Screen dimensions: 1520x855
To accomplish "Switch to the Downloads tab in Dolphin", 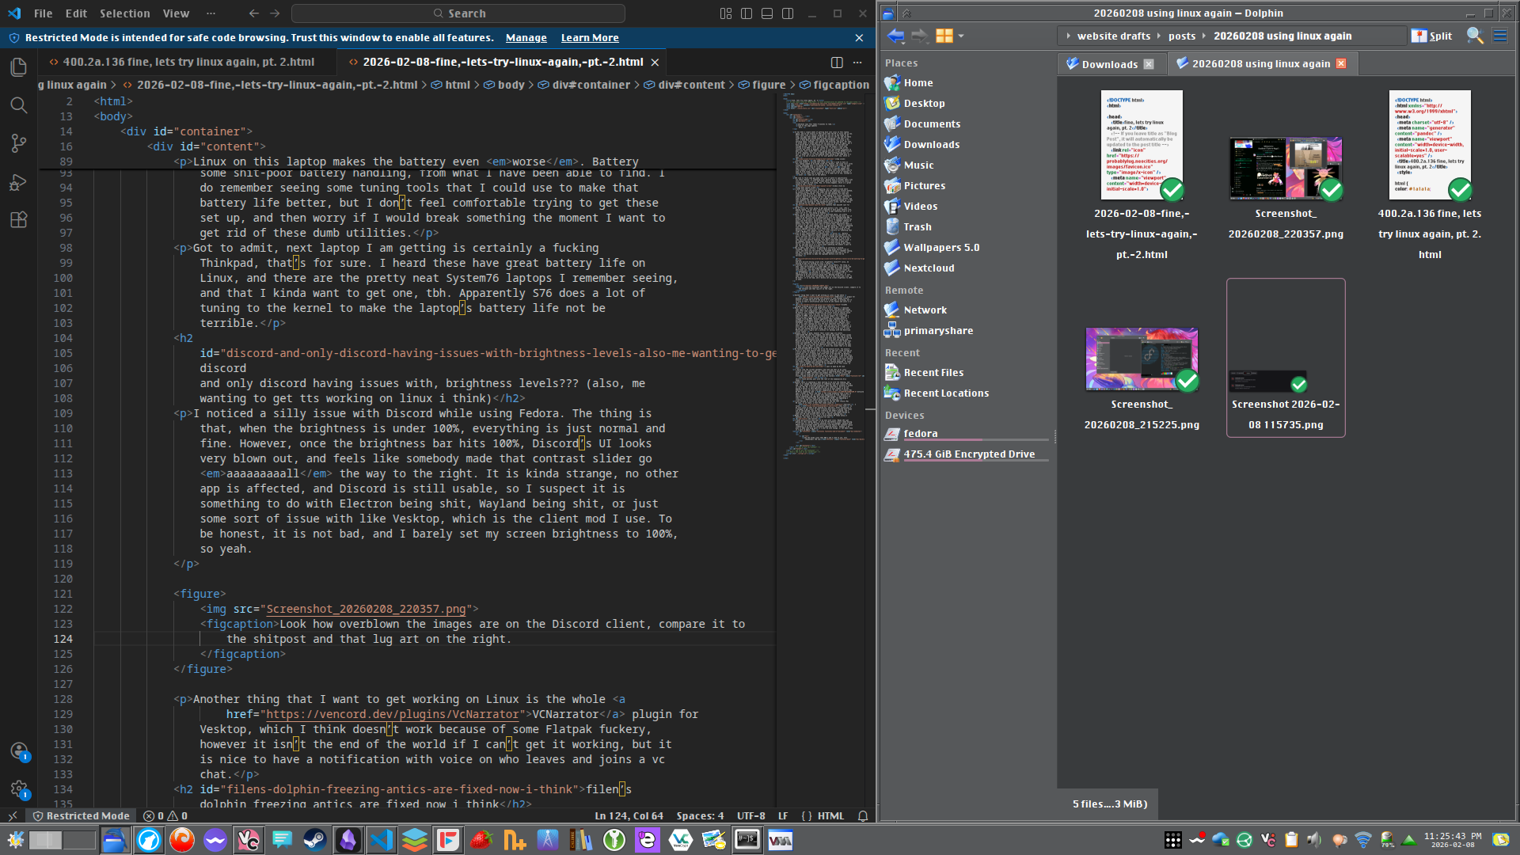I will (1109, 64).
